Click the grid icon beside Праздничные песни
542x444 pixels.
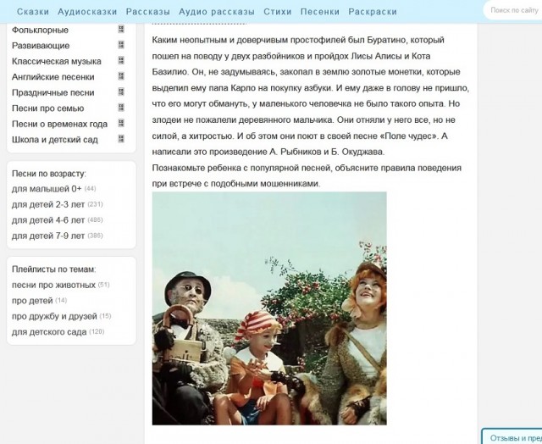121,92
